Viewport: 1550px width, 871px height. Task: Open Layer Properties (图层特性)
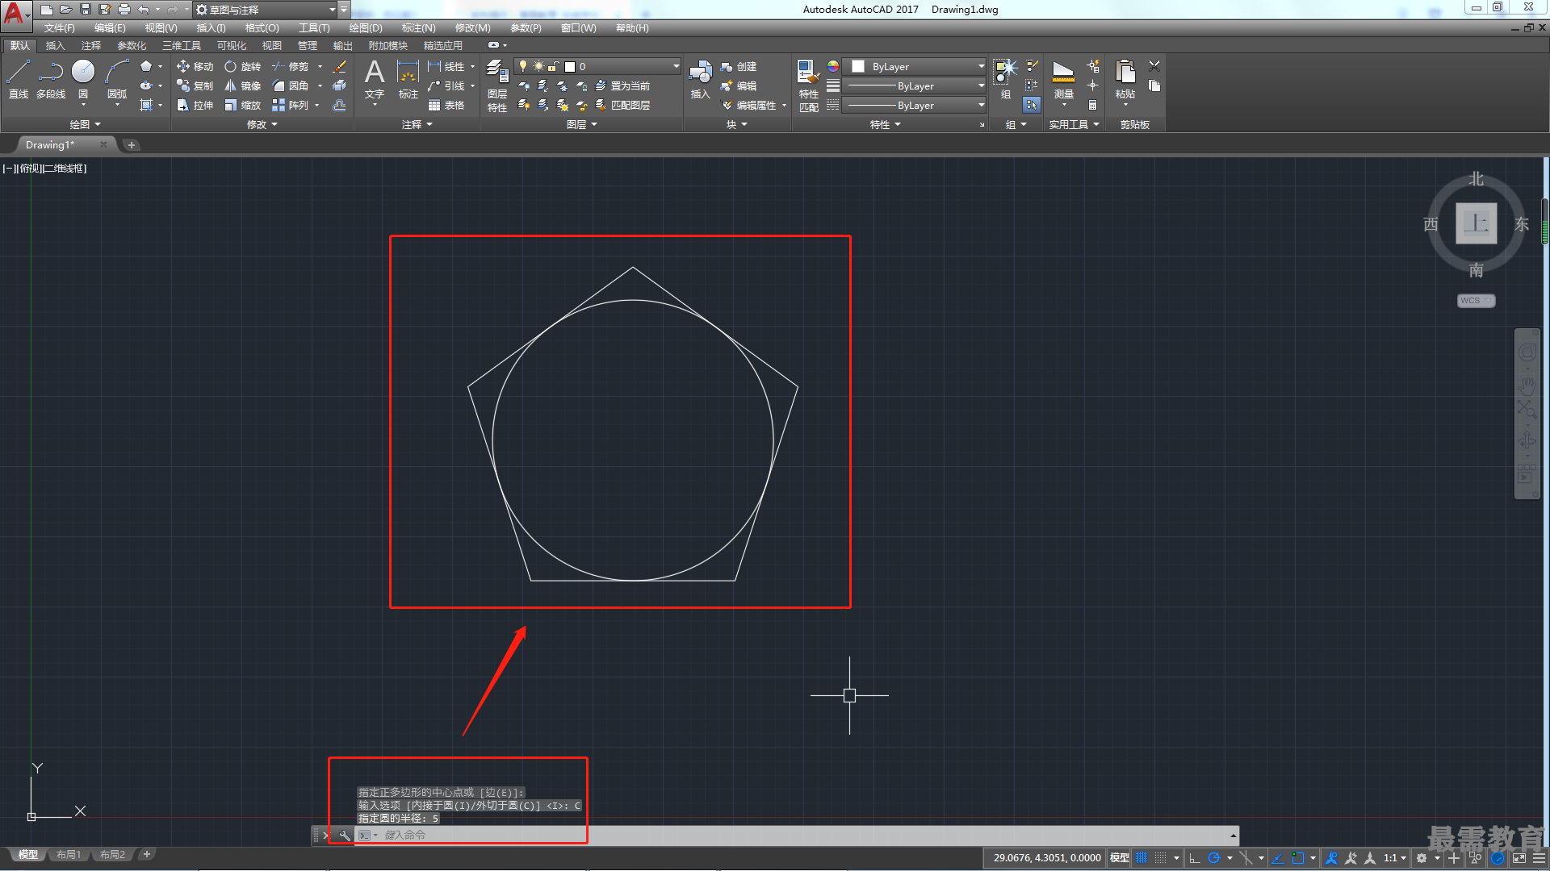(497, 85)
